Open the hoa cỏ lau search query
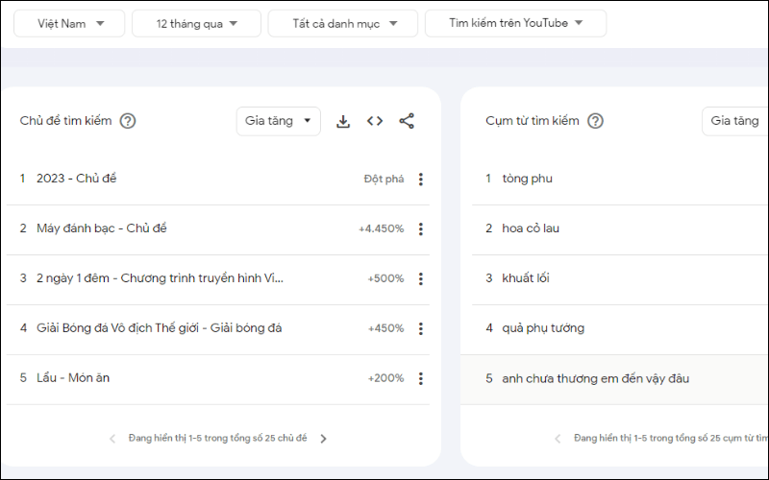 [530, 228]
